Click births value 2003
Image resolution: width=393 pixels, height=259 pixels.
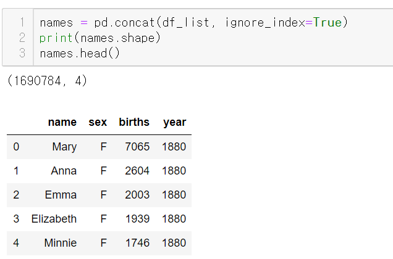(137, 195)
